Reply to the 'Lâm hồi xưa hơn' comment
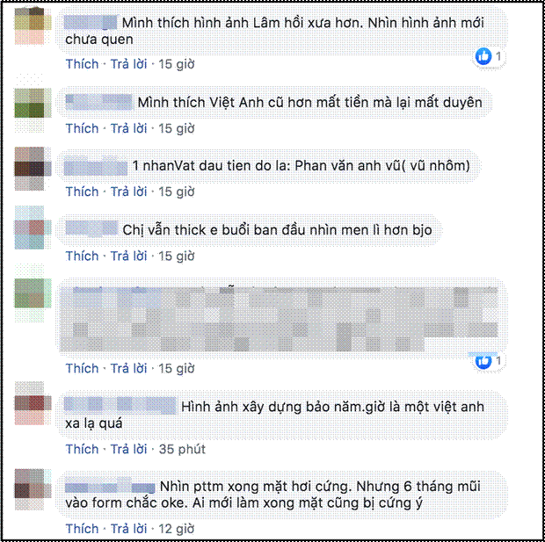The width and height of the screenshot is (545, 542). [128, 64]
